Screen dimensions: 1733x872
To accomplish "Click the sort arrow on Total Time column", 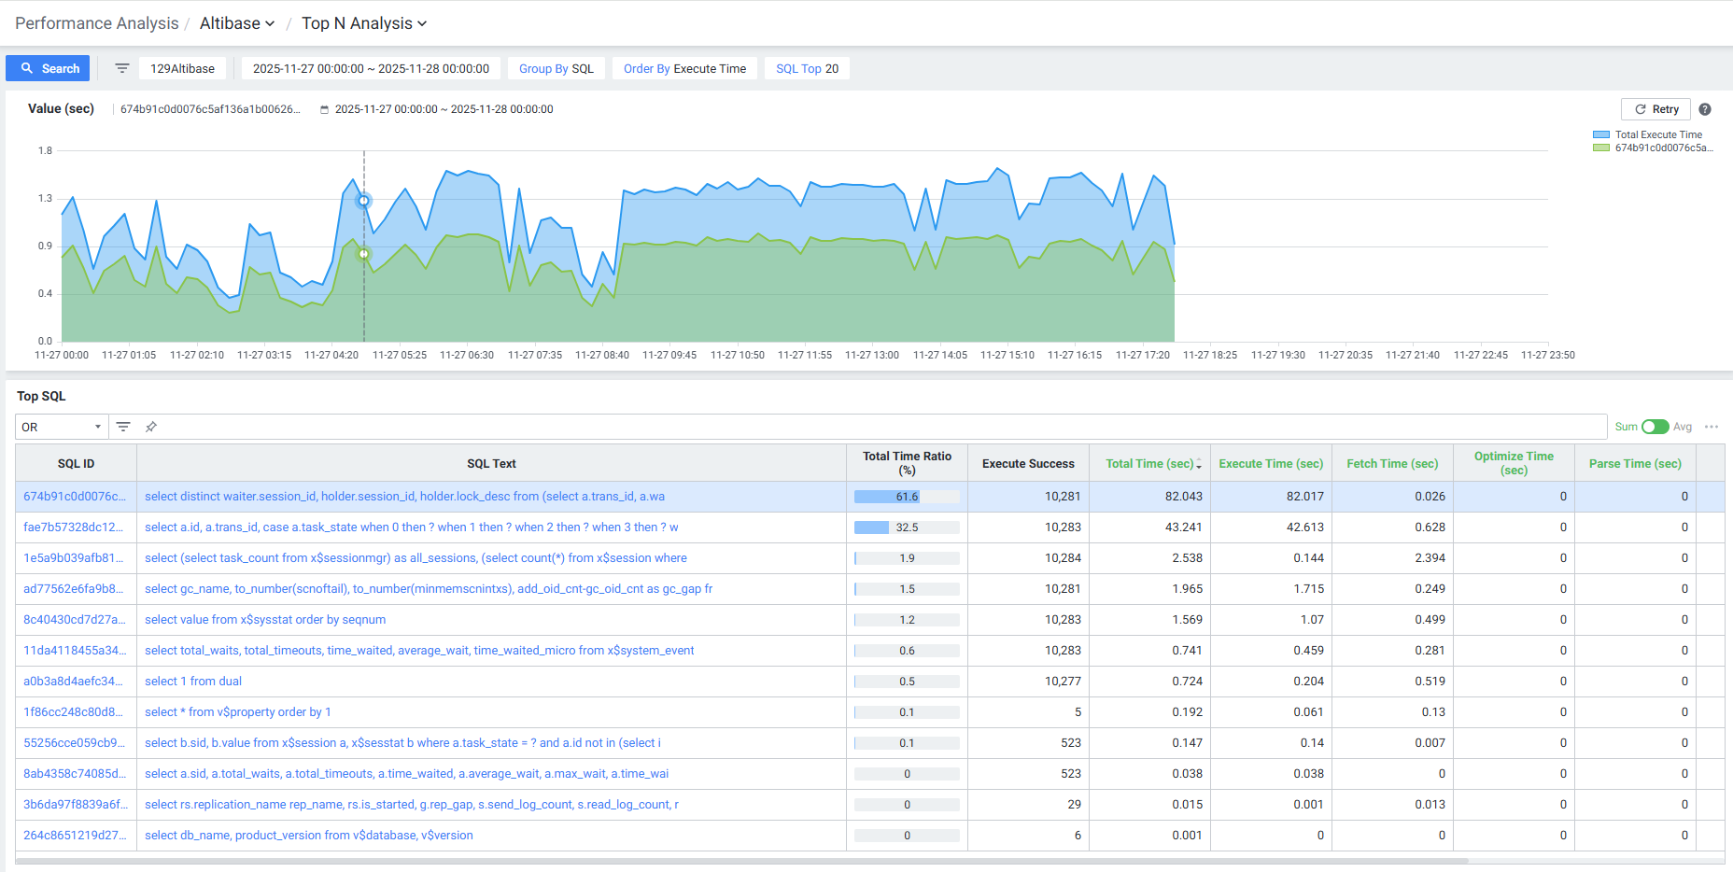I will [x=1199, y=465].
